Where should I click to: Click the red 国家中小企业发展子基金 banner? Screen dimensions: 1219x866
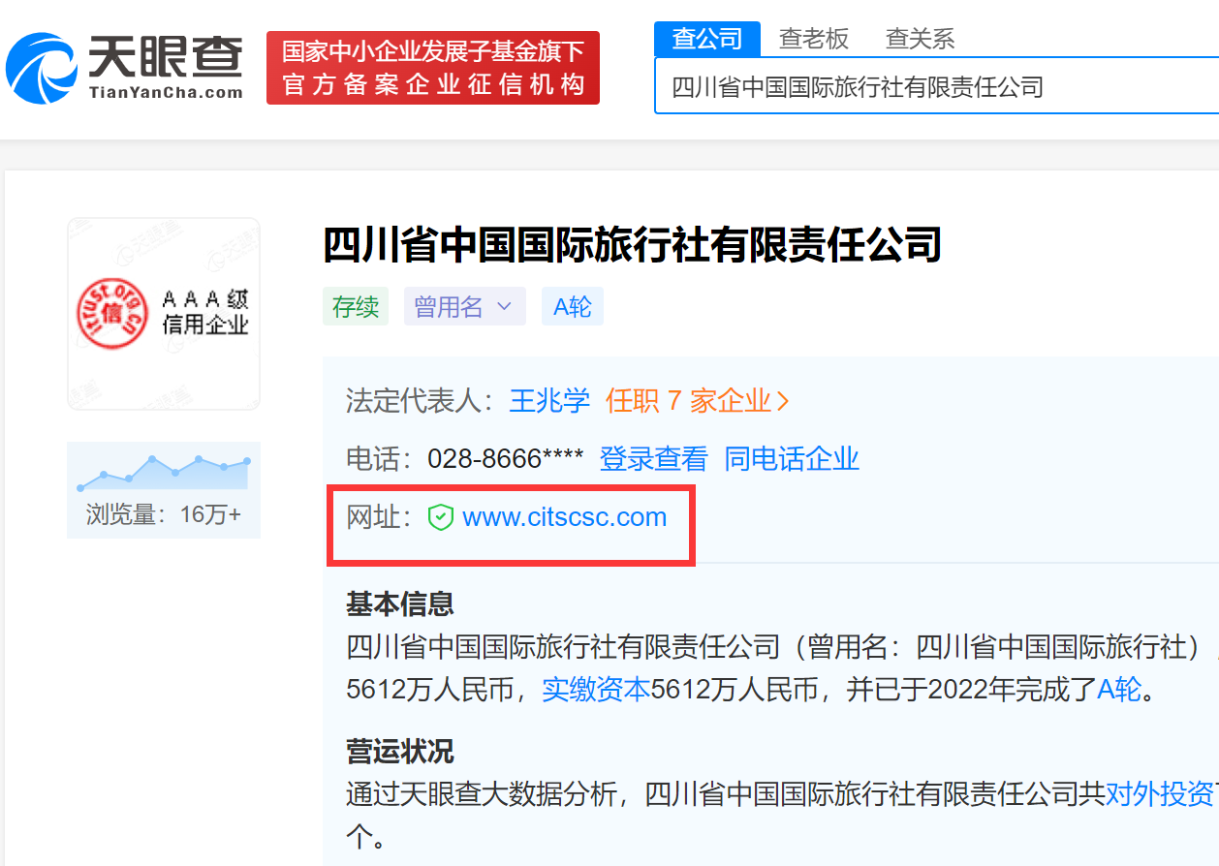click(x=432, y=68)
